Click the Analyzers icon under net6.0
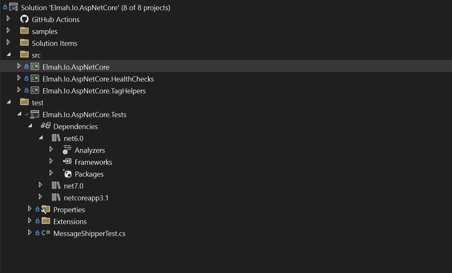 tap(67, 150)
